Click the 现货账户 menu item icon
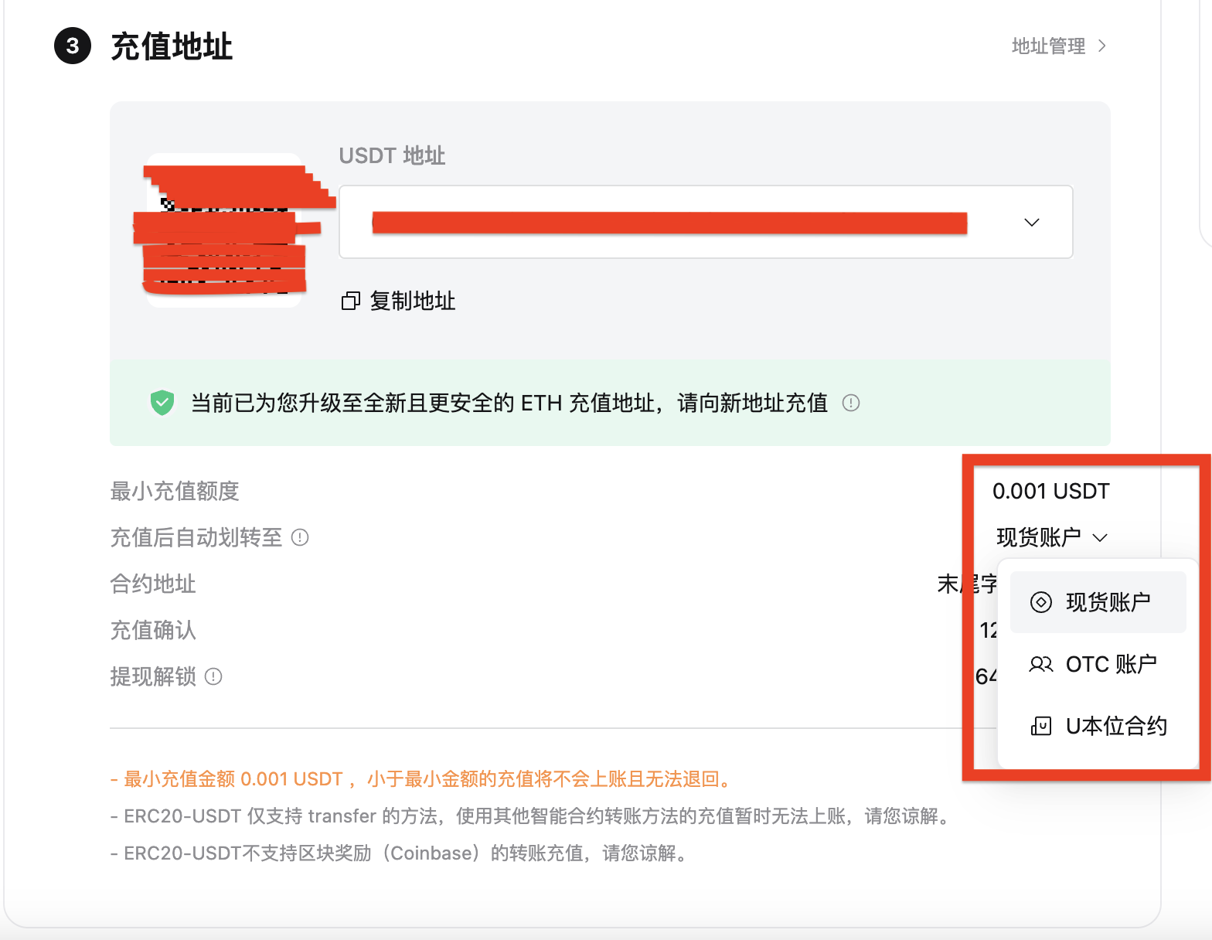 (1041, 602)
